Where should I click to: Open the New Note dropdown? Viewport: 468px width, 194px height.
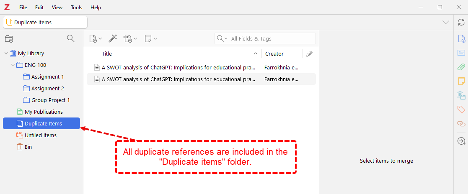pos(150,38)
